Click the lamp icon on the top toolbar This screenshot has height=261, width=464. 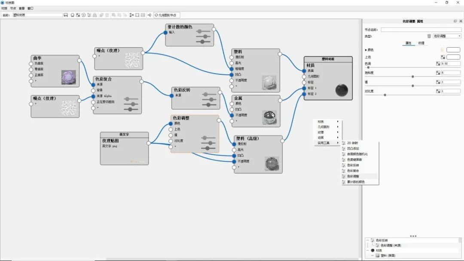(72, 15)
